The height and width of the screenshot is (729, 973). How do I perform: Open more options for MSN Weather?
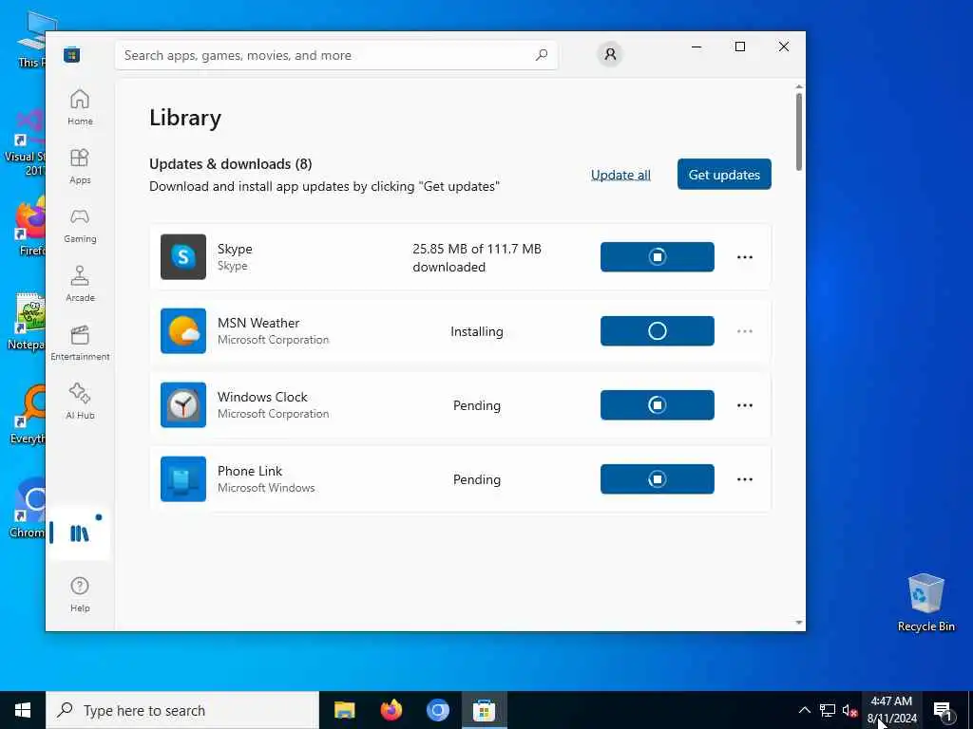coord(745,331)
